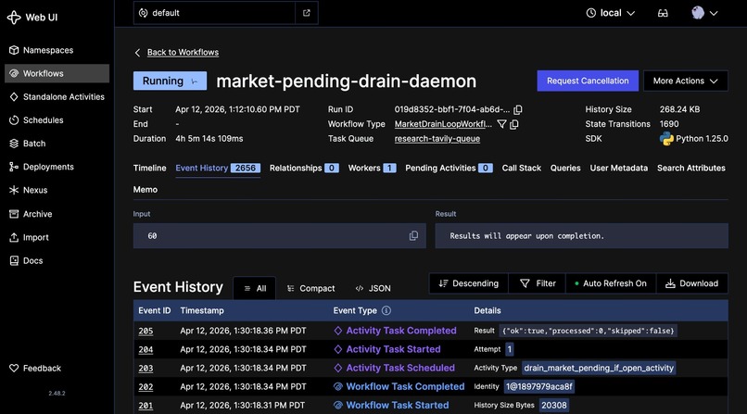Click the Temporal Web UI logo

[14, 18]
